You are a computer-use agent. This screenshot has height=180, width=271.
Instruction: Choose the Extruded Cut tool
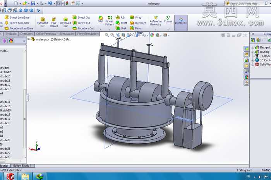pyautogui.click(x=42, y=22)
